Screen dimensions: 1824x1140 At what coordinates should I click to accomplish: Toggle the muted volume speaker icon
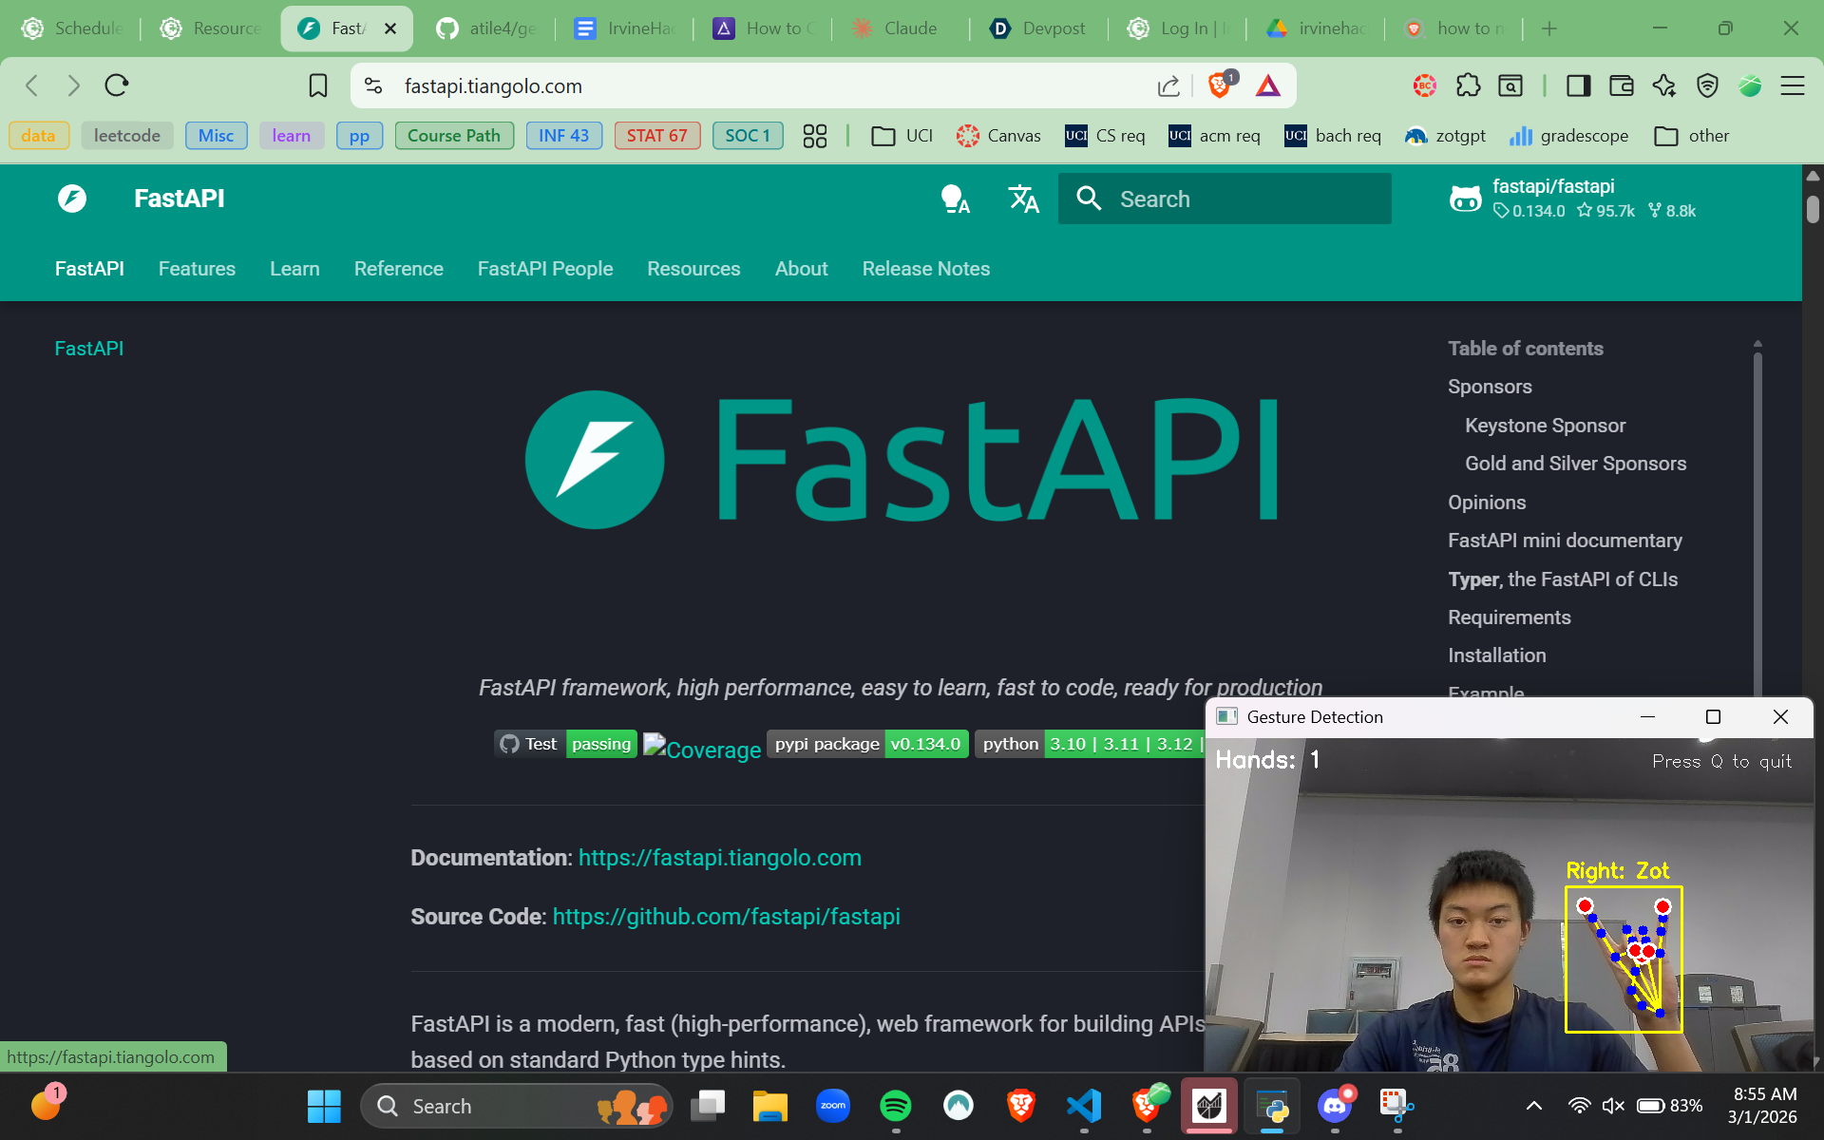(1612, 1106)
